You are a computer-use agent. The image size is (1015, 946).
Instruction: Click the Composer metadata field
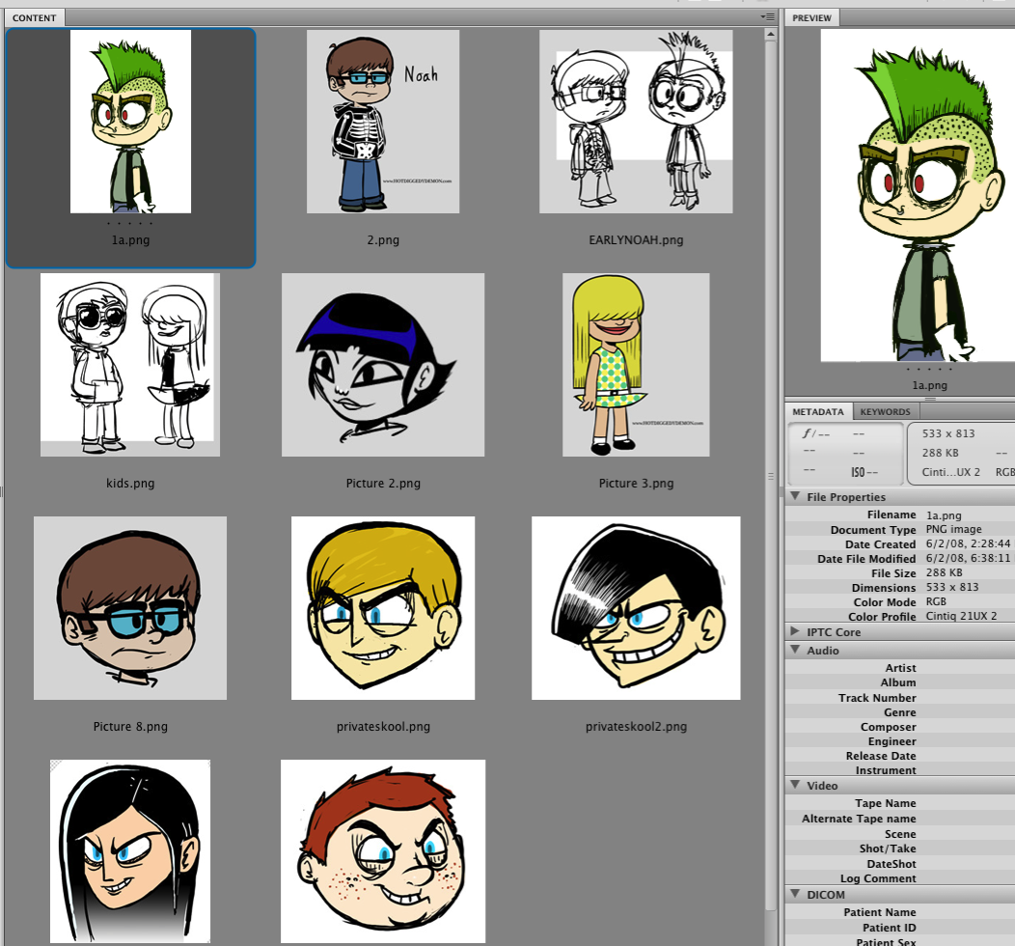(900, 727)
